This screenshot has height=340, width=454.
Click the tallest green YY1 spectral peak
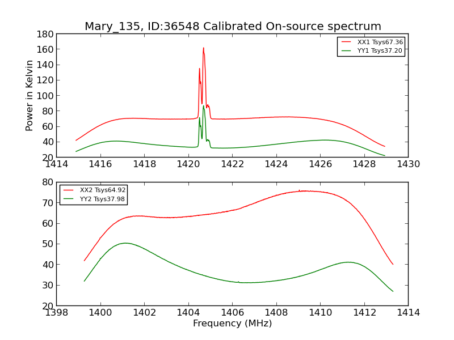coord(203,106)
